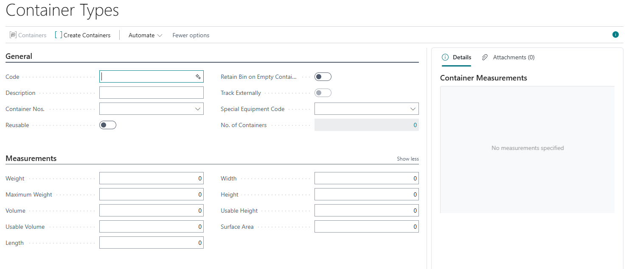Click the Description input field
The height and width of the screenshot is (269, 626).
(151, 93)
